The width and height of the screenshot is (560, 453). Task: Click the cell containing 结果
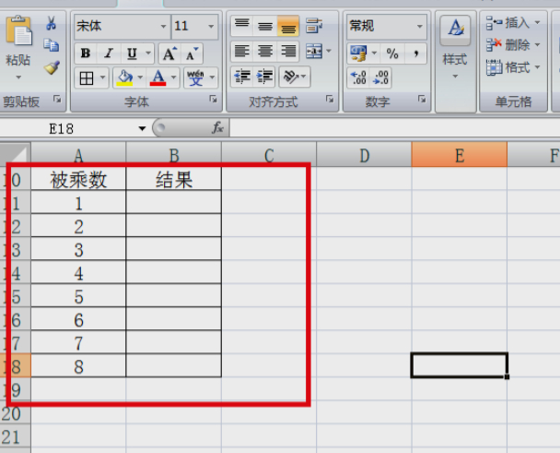(174, 179)
